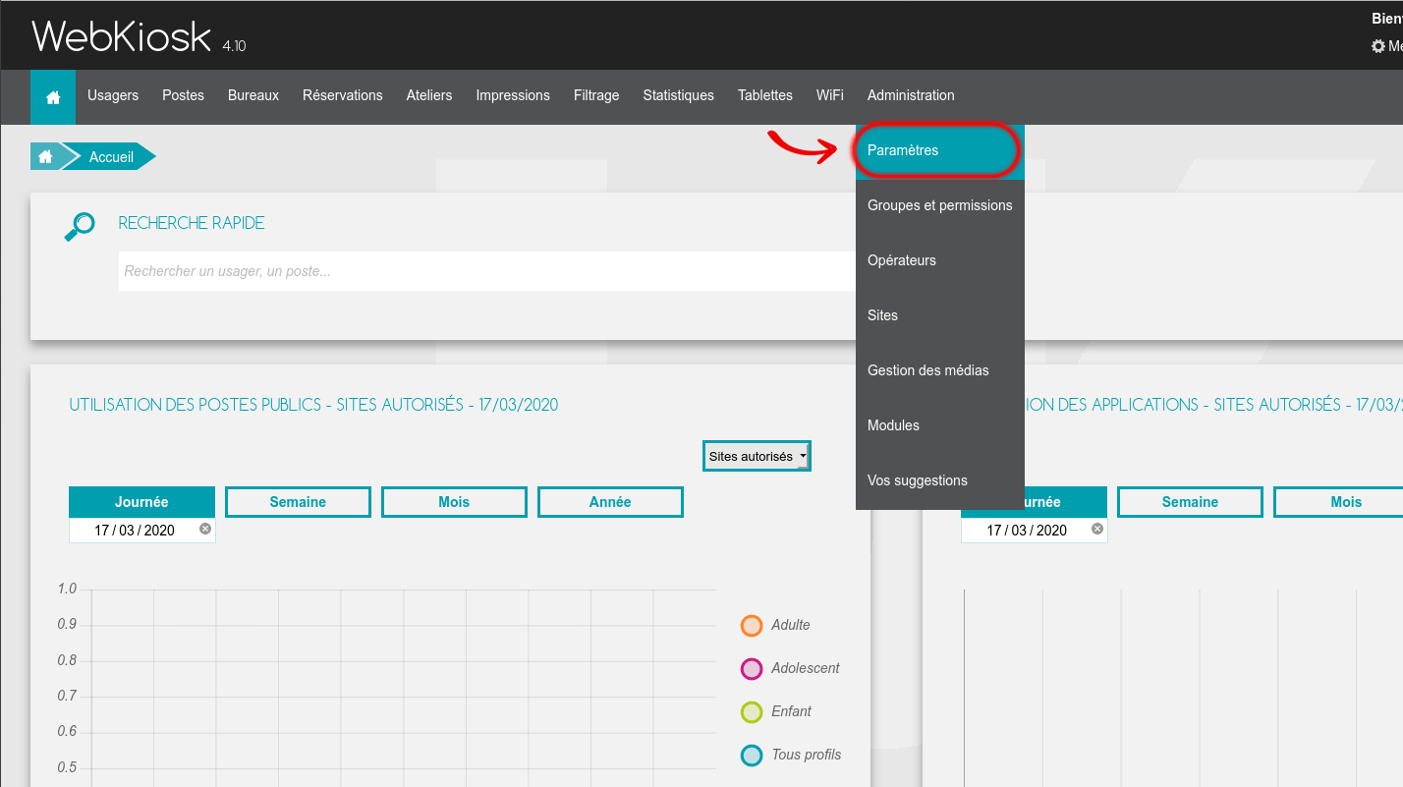
Task: Select Paramètres in the Administration menu
Action: point(940,151)
